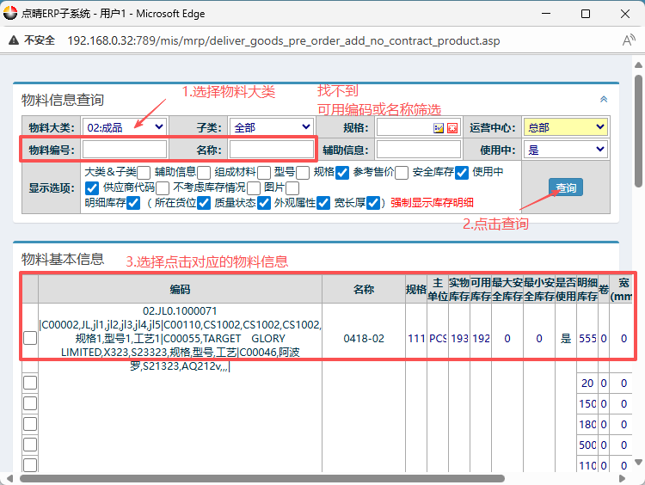Click the app icon in the title bar

coord(12,14)
